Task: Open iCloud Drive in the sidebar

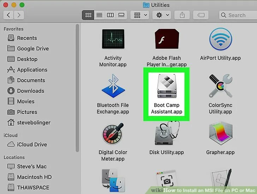Action: coord(27,144)
